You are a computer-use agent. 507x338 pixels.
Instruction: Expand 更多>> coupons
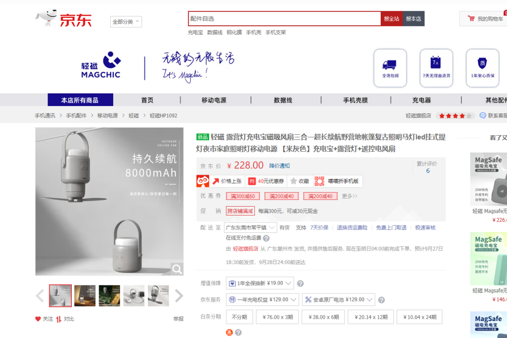350,196
